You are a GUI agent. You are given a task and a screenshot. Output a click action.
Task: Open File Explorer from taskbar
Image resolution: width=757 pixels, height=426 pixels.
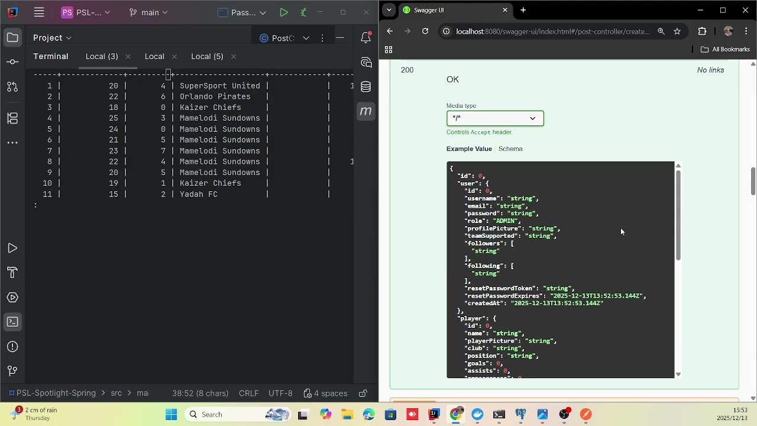347,415
